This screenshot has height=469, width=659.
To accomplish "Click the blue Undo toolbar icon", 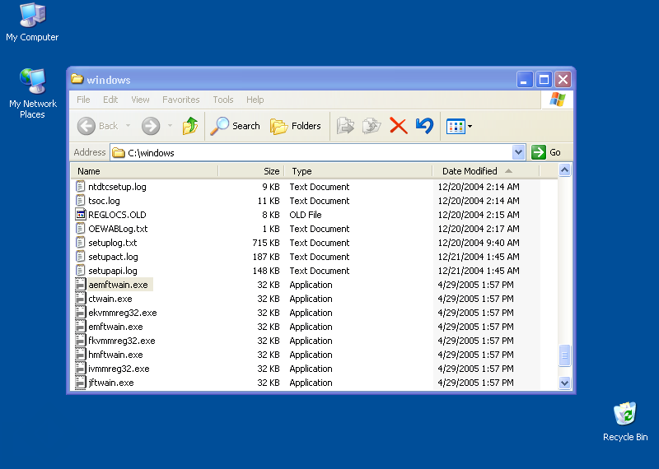I will coord(424,126).
